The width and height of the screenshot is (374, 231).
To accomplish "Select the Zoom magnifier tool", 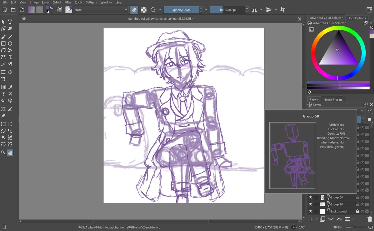I will pyautogui.click(x=3, y=152).
